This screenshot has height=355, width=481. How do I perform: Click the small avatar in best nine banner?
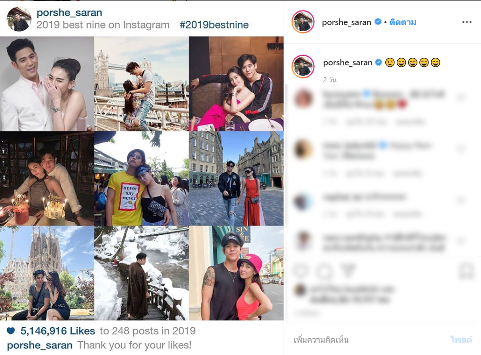[19, 19]
